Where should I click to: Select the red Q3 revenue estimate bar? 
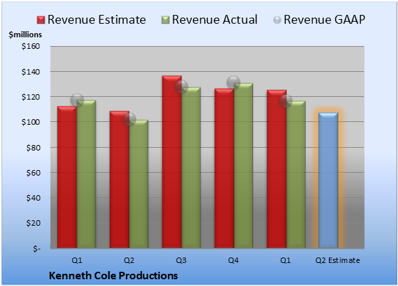(x=172, y=162)
